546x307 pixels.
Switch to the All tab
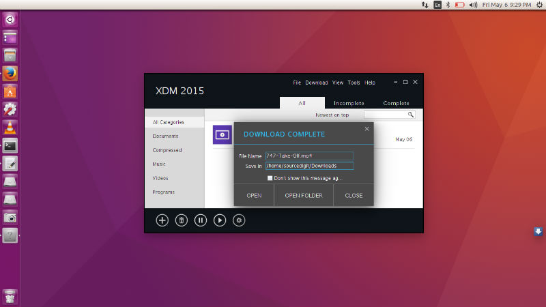pos(302,103)
